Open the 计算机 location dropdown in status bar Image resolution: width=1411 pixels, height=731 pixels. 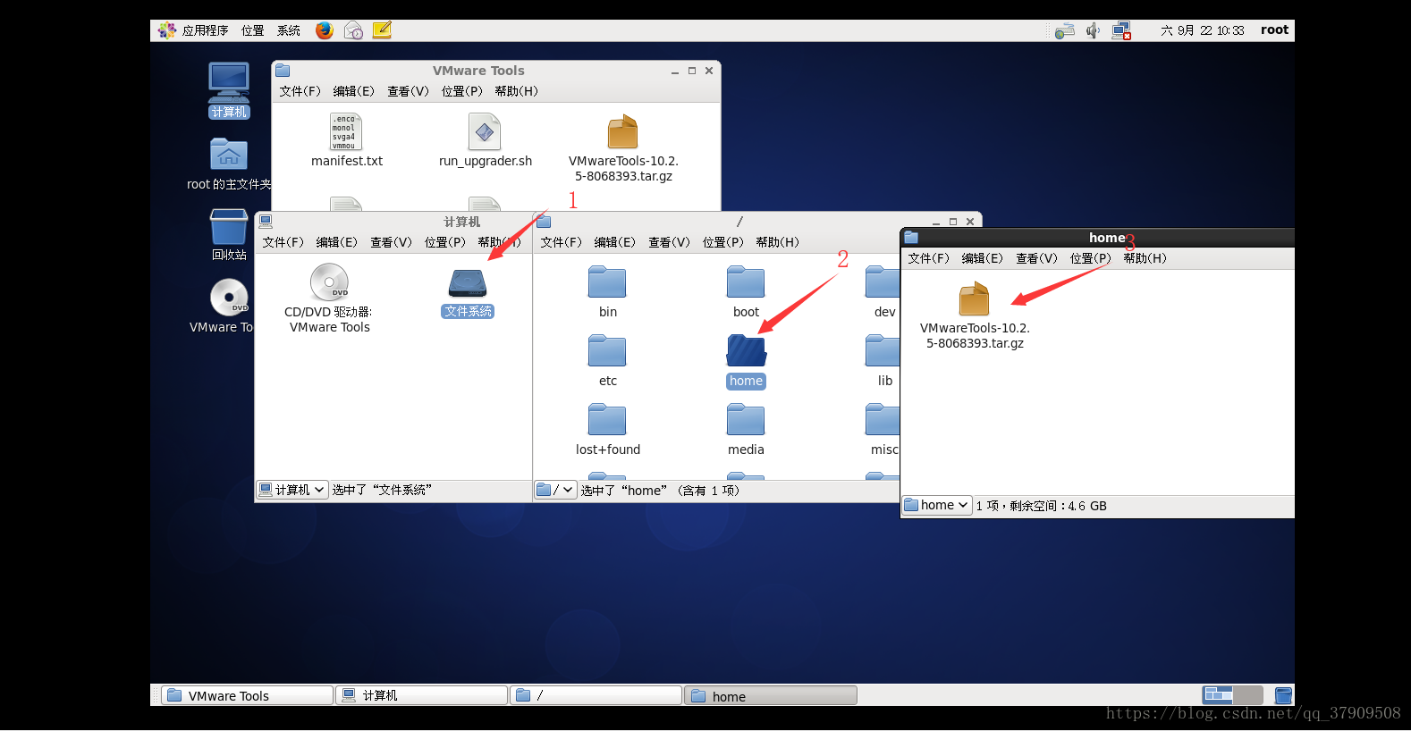click(292, 490)
